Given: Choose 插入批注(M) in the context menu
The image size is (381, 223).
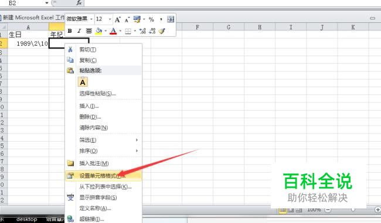Looking at the screenshot, I should click(104, 163).
